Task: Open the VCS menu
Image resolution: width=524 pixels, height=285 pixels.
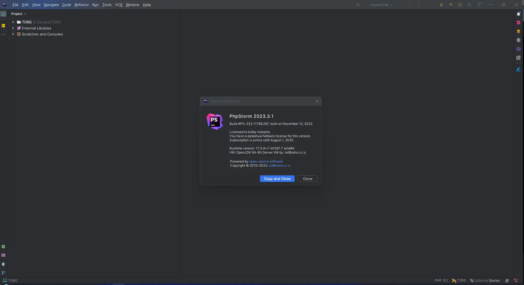Action: click(119, 5)
